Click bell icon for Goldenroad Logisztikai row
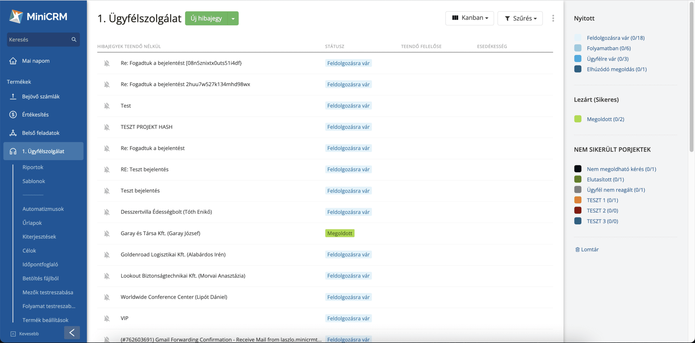Screen dimensions: 695x343 pos(107,255)
